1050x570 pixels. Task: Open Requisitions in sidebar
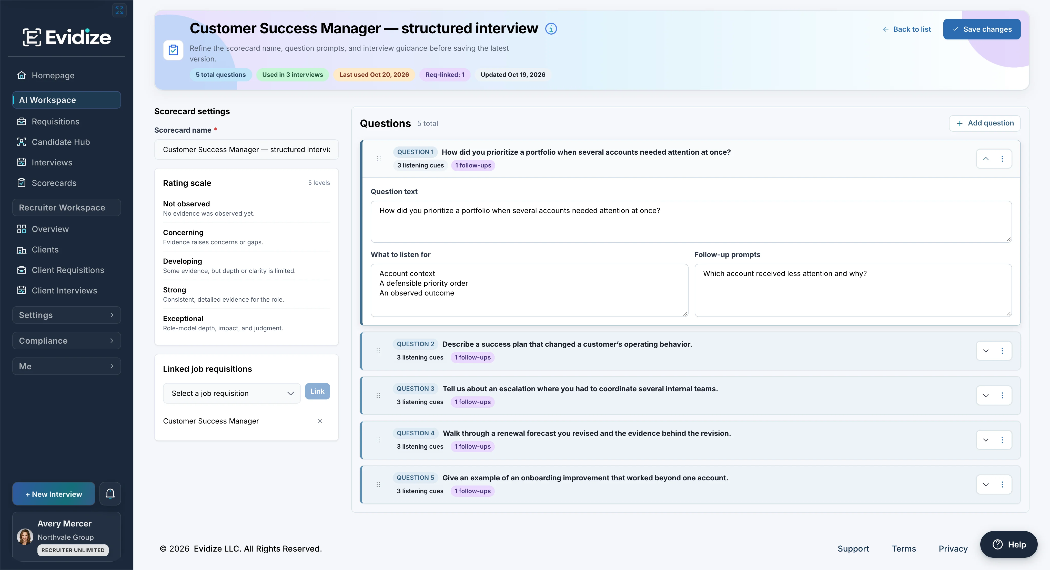[x=66, y=121]
